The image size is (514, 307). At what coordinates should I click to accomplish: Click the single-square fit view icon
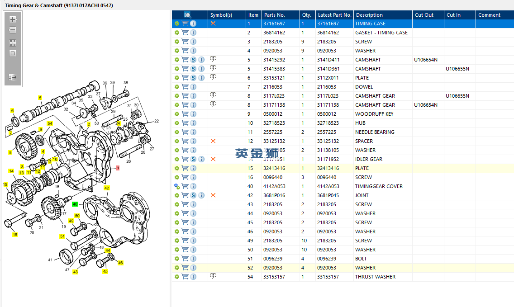click(x=13, y=53)
